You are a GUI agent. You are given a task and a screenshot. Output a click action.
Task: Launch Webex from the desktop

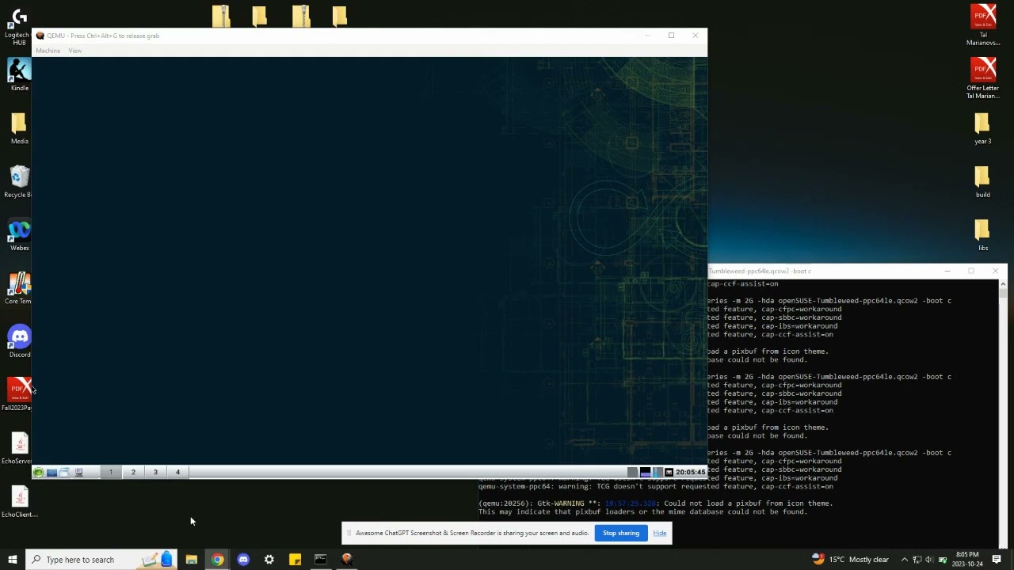(19, 235)
